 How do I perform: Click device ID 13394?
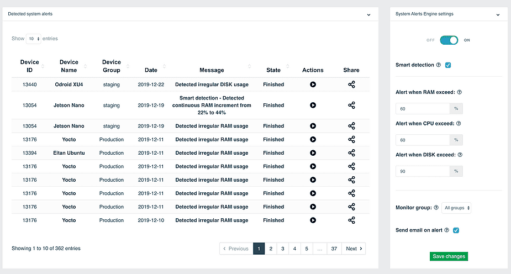pyautogui.click(x=30, y=153)
